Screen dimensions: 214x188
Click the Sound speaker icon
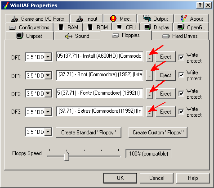click(x=69, y=36)
